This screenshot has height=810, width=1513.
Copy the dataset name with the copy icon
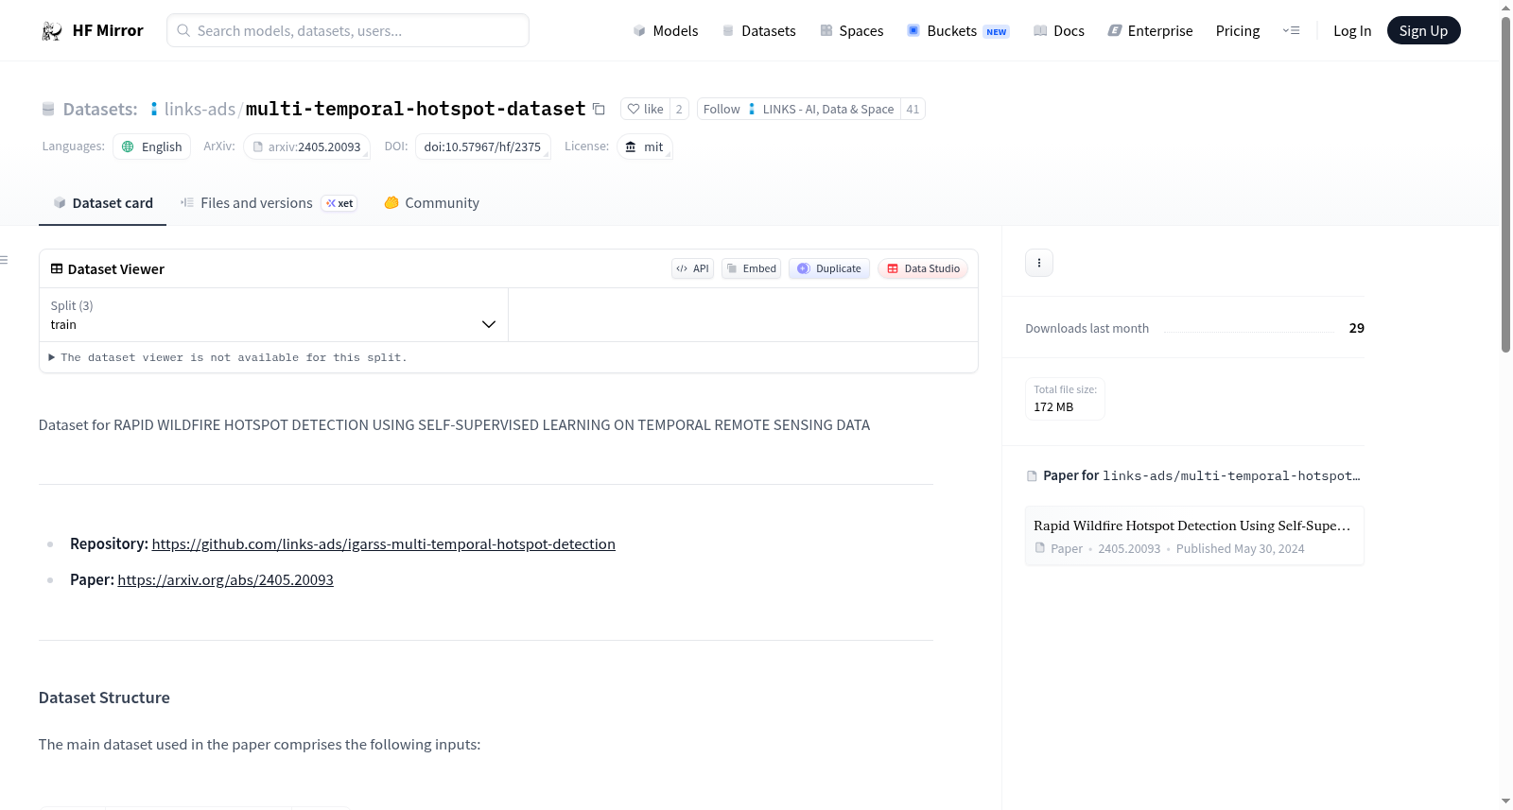pyautogui.click(x=599, y=109)
